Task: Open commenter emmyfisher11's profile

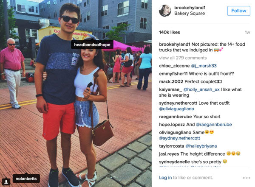Action: (173, 74)
